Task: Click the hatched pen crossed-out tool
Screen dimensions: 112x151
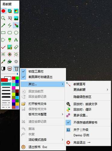Action: 10,18
